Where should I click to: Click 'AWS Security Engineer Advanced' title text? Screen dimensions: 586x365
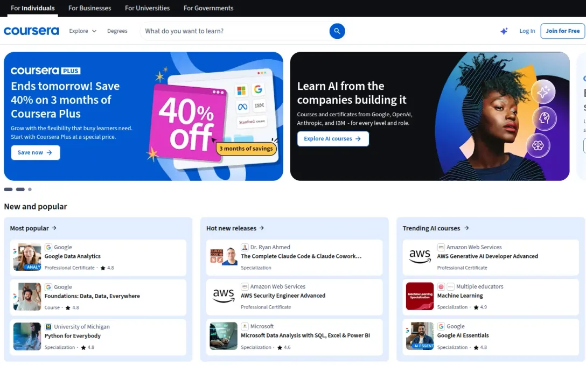pyautogui.click(x=283, y=296)
